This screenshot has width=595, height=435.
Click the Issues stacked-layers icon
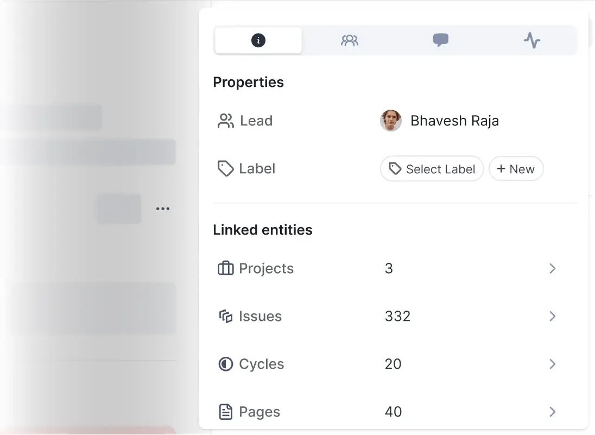225,316
